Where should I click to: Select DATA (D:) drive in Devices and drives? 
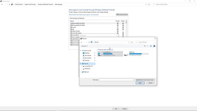pos(136,54)
